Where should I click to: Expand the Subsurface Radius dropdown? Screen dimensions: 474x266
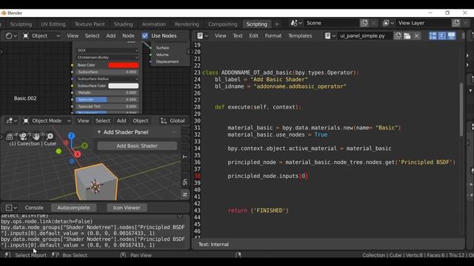107,79
